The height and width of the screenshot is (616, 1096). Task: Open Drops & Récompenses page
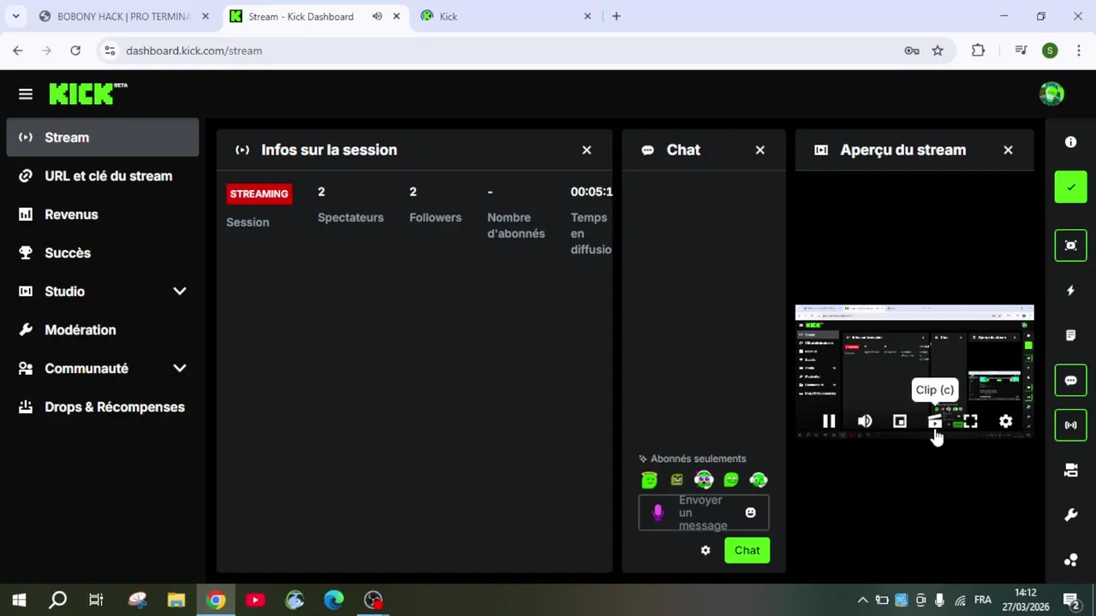[x=103, y=406]
